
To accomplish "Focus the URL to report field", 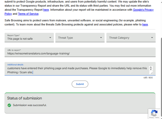I will (x=80, y=53).
